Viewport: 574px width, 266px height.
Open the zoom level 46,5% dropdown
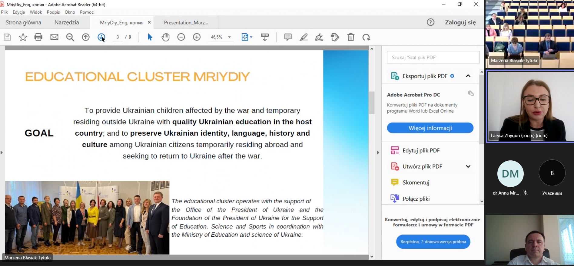[229, 37]
